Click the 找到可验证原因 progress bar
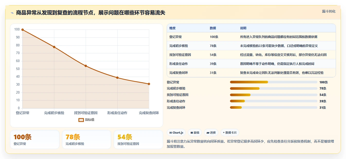Screen dimensions: 346x159 pyautogui.click(x=273, y=95)
